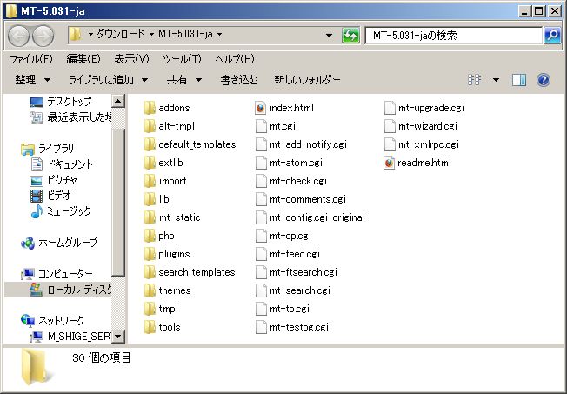The height and width of the screenshot is (394, 567).
Task: Select the tmpl folder icon
Action: click(x=150, y=309)
